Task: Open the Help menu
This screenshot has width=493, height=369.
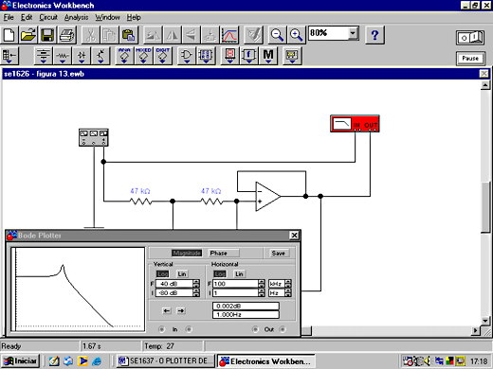Action: point(134,17)
